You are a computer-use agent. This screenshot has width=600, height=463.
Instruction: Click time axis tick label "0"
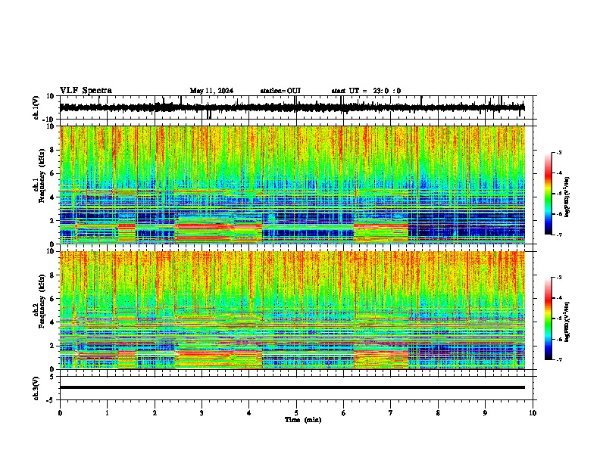point(60,413)
